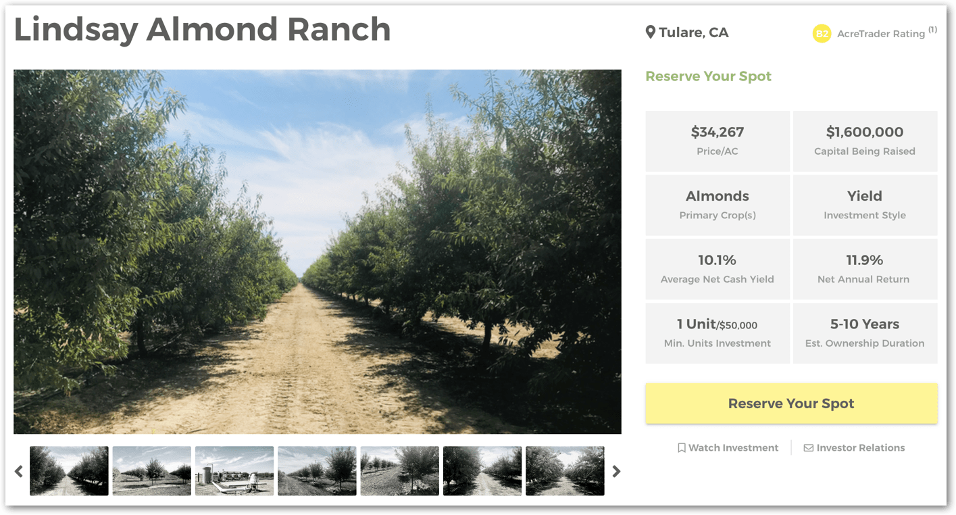Select the irrigation pump equipment thumbnail
This screenshot has height=515, width=956.
(x=234, y=470)
